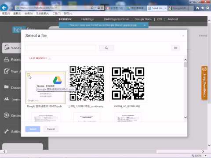
Task: Open the browser home icon
Action: (197, 8)
